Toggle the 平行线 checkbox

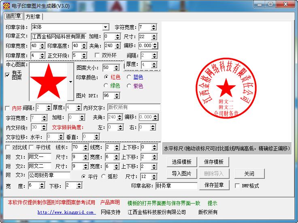coord(31,147)
